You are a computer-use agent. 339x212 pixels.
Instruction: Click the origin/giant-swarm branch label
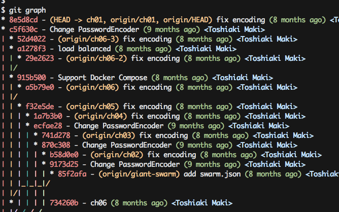(x=139, y=174)
